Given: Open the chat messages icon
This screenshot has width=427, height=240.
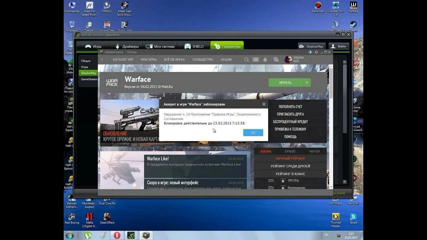Looking at the screenshot, I should point(276,60).
